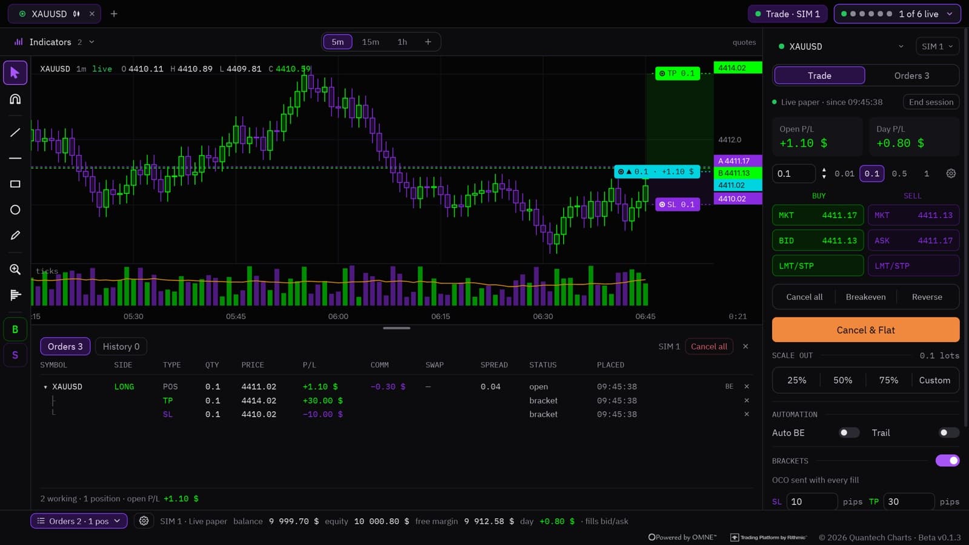
Task: Select the circle drawing tool
Action: 15,210
